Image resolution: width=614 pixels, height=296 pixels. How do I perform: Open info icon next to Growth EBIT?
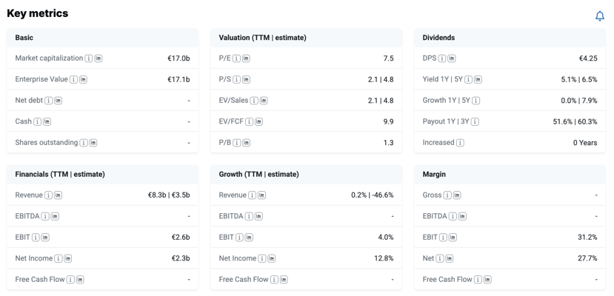coord(240,238)
